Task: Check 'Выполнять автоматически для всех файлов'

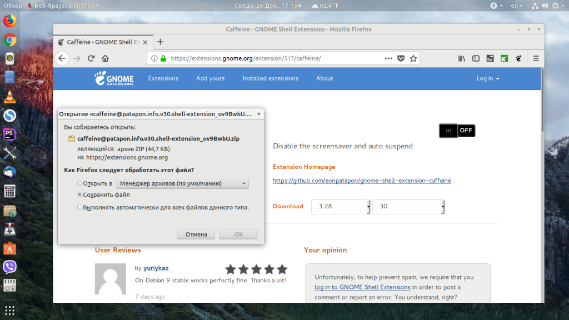Action: click(79, 207)
